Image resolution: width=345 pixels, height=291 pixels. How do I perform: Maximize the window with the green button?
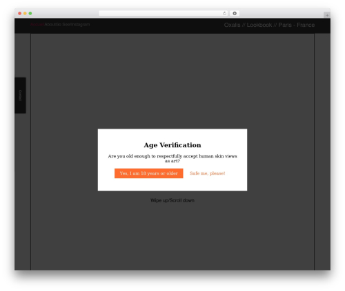click(30, 14)
